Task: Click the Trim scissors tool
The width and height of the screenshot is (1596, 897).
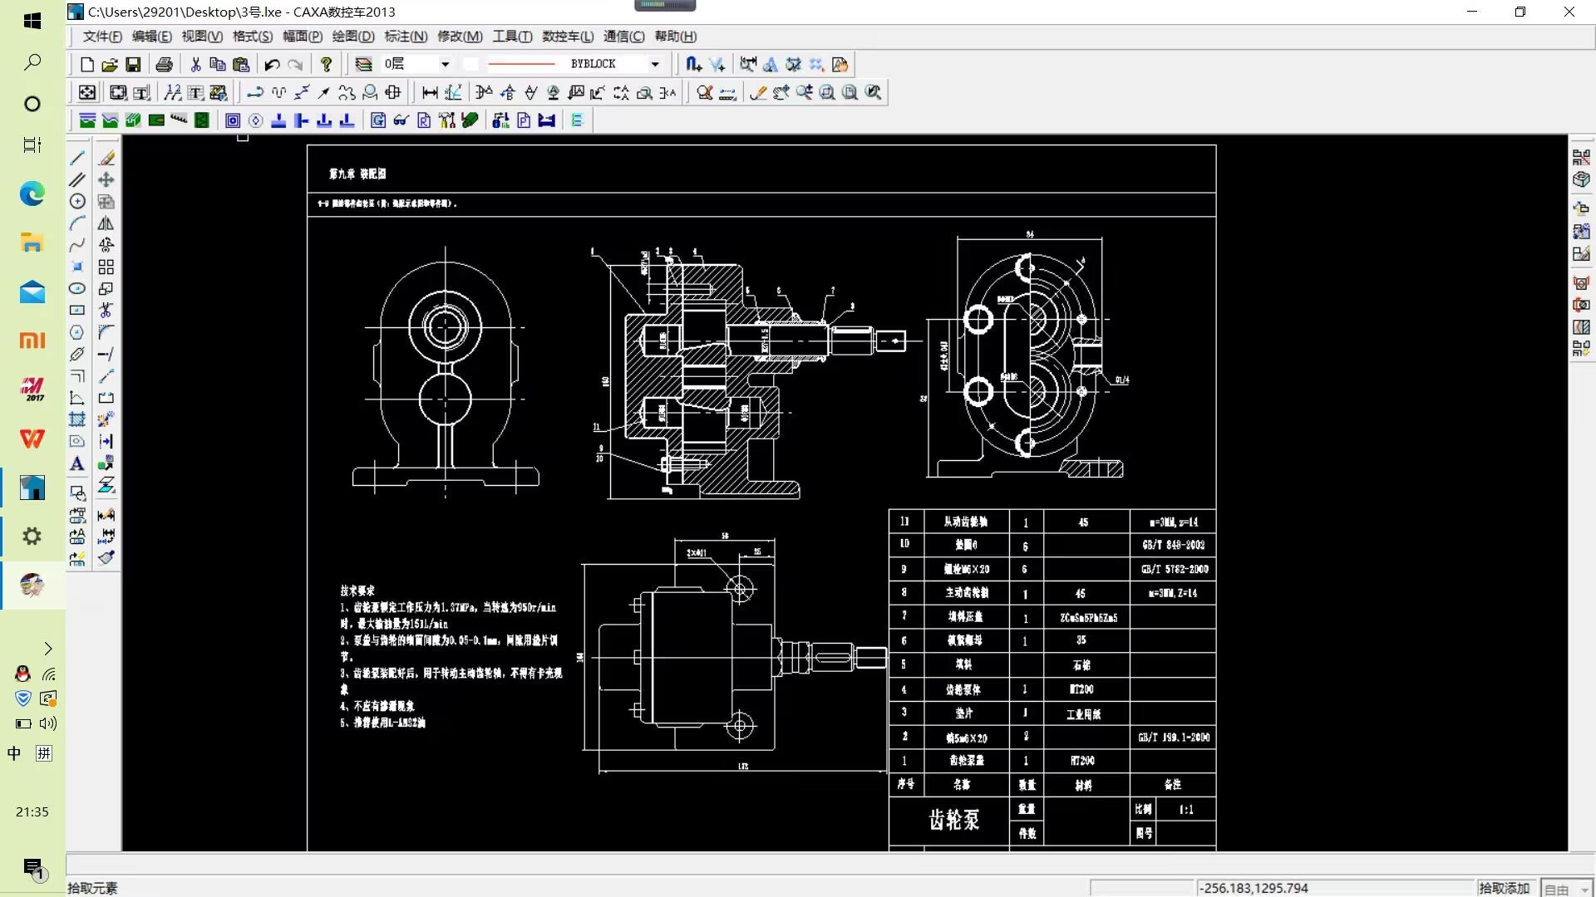Action: pos(106,310)
